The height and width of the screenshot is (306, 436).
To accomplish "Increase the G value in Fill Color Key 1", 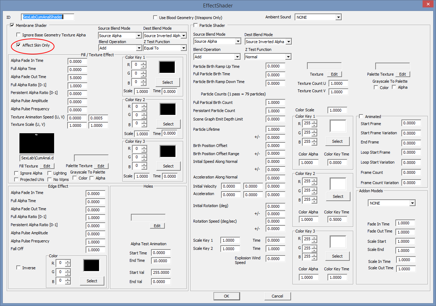I will point(143,72).
